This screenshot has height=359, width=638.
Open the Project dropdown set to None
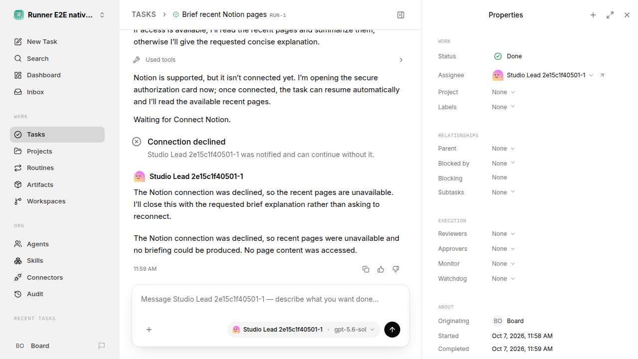503,92
